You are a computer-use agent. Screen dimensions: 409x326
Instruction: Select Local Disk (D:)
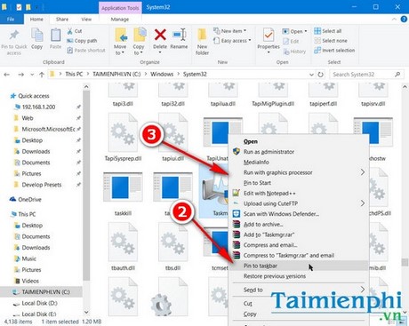(39, 303)
